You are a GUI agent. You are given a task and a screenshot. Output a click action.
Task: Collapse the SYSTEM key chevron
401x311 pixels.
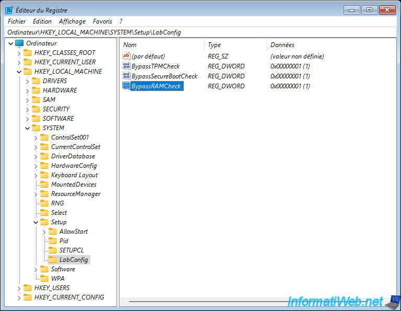[28, 129]
